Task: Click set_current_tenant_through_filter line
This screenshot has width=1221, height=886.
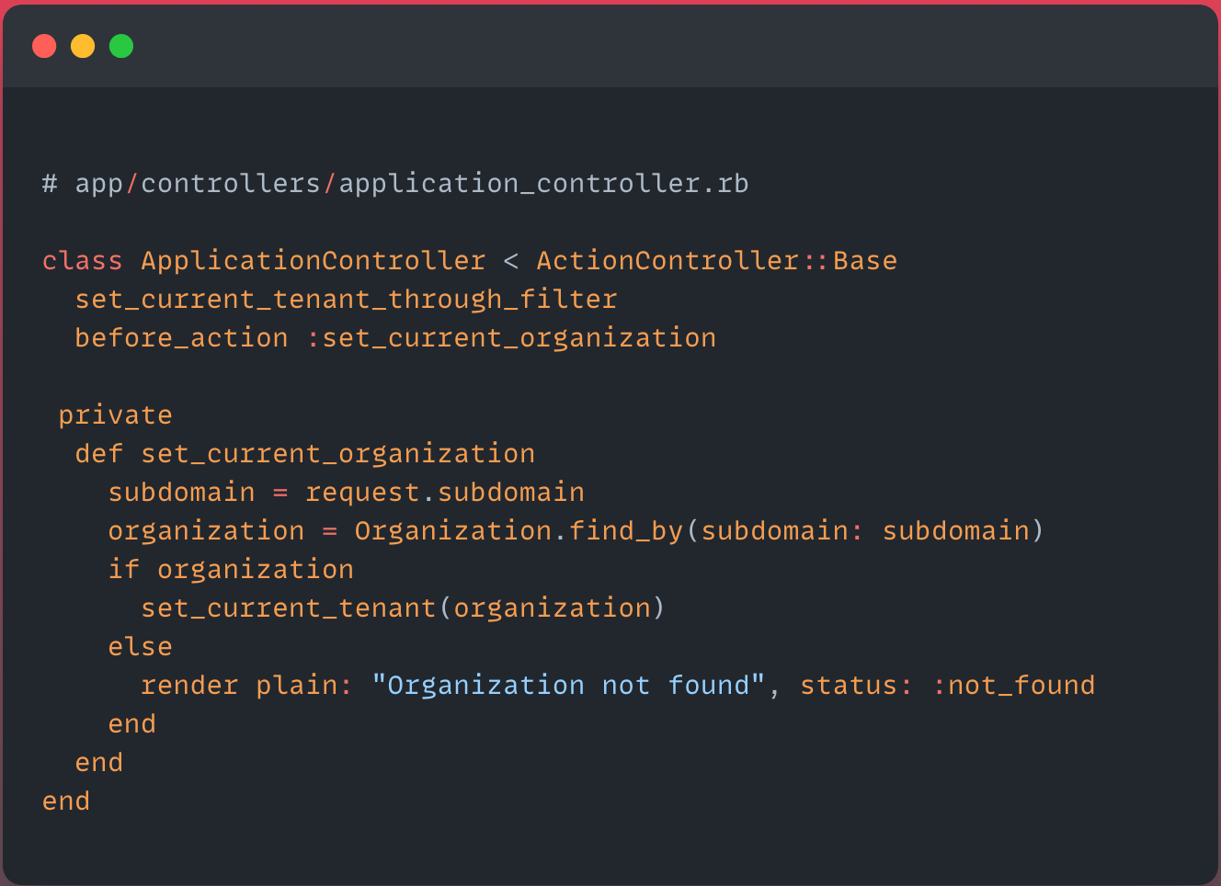Action: [346, 300]
